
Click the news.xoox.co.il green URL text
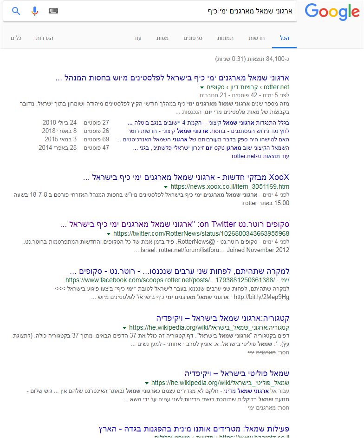click(230, 186)
